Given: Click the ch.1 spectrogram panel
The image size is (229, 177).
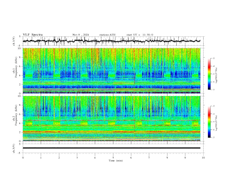Looking at the screenshot, I should coord(112,71).
